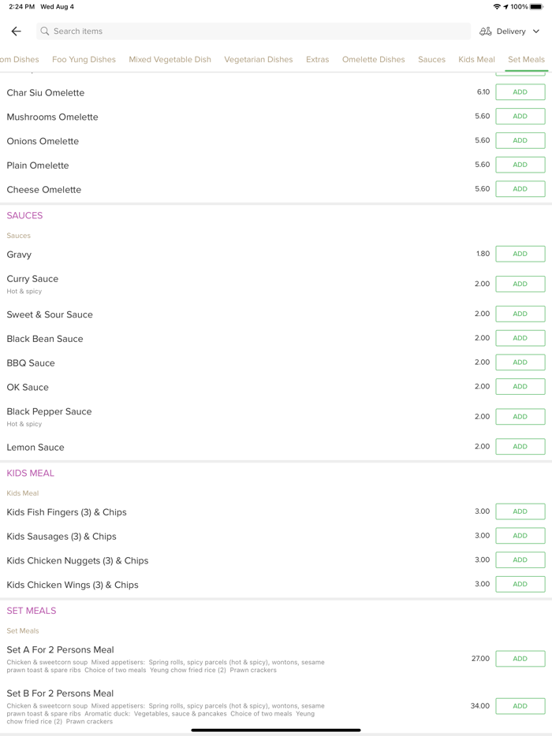Tap the back arrow icon

point(16,32)
